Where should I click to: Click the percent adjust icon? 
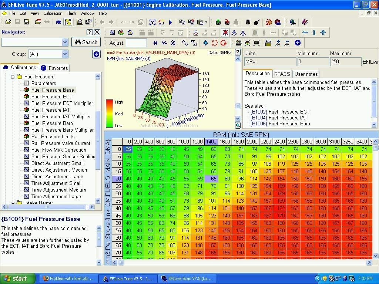pos(173,43)
